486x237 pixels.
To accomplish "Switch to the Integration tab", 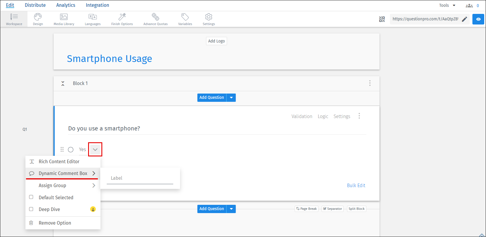I will point(97,5).
